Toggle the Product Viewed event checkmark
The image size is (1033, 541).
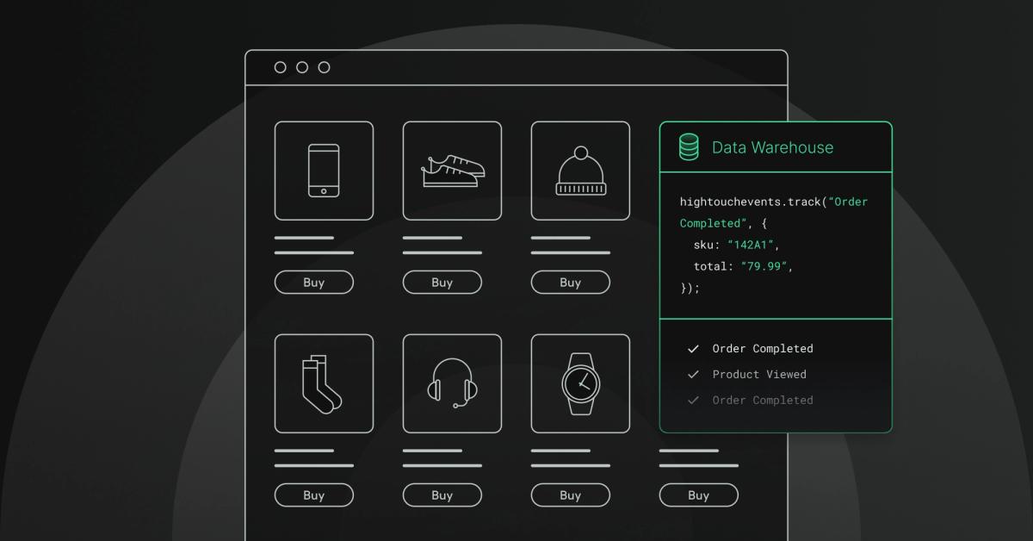point(693,374)
